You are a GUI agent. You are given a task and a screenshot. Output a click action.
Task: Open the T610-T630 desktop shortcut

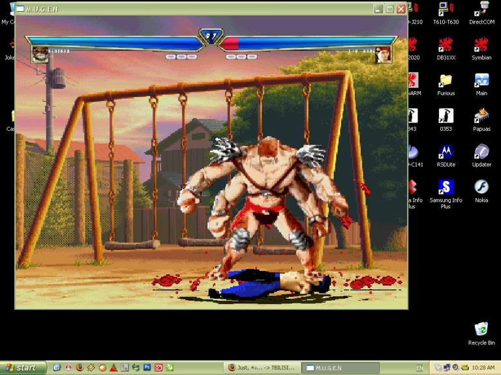point(446,10)
